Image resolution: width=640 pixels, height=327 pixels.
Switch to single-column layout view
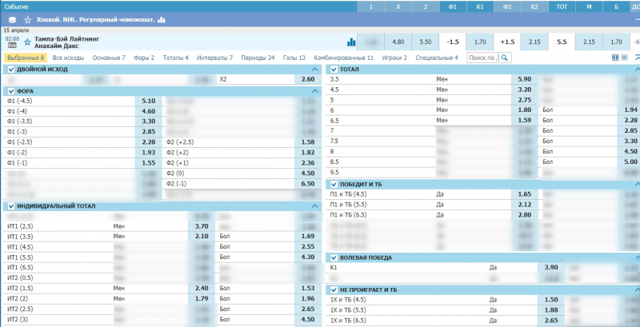[x=625, y=58]
